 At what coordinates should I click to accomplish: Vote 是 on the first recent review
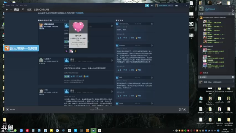pos(119,38)
